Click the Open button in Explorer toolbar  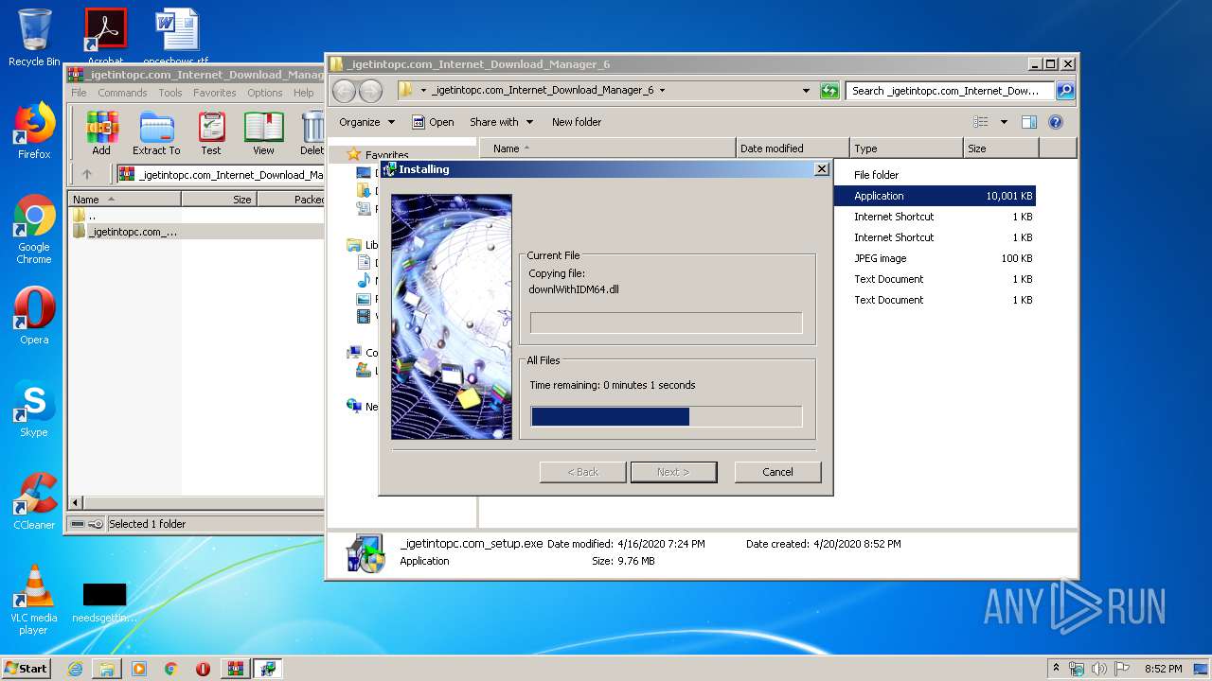point(434,122)
